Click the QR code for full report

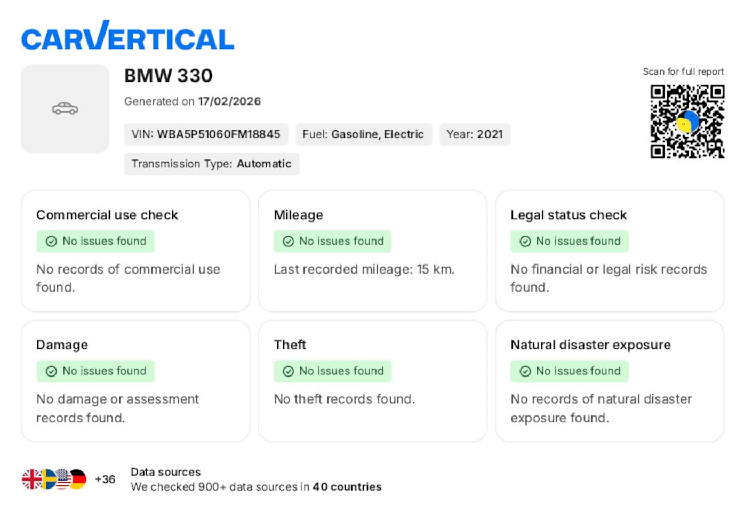click(x=687, y=122)
